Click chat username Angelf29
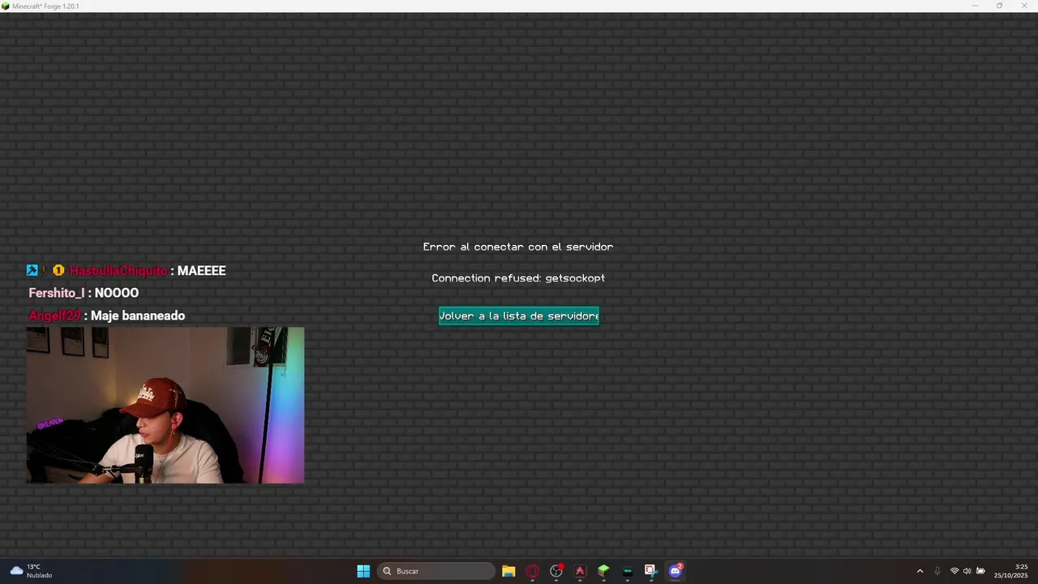Viewport: 1038px width, 584px height. (54, 316)
